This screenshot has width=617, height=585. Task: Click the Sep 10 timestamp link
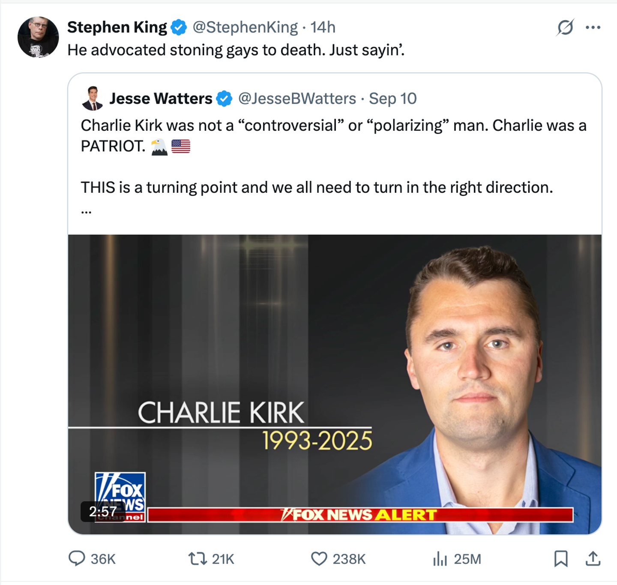(x=392, y=98)
